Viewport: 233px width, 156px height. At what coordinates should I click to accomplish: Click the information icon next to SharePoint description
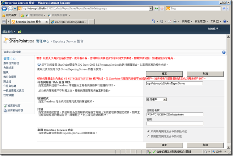pyautogui.click(x=39, y=65)
